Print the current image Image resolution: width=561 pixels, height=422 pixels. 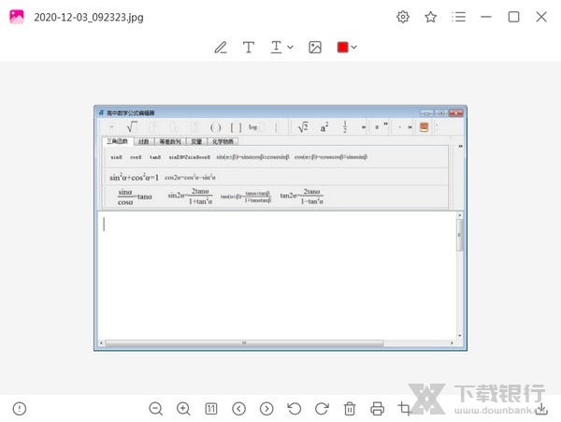coord(377,409)
